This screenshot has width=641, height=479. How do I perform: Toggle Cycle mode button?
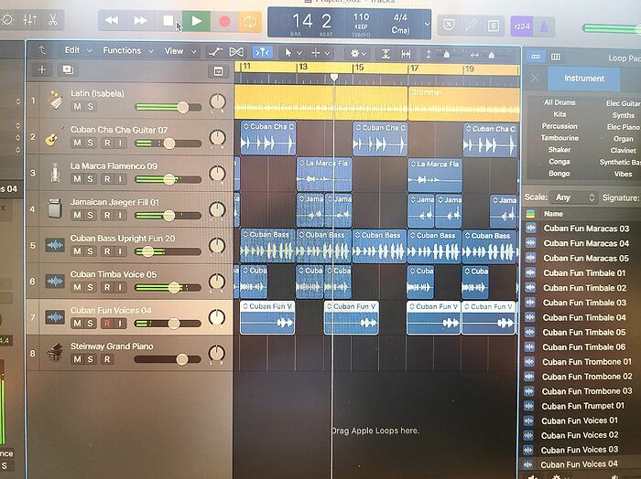(250, 21)
